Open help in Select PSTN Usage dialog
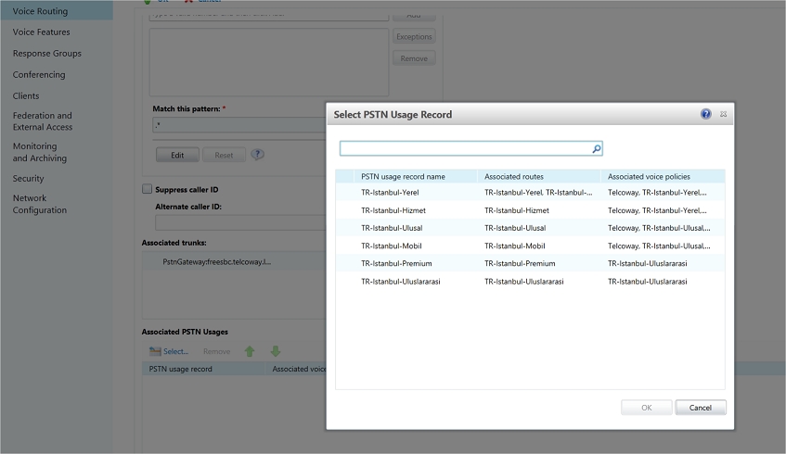The width and height of the screenshot is (786, 454). 705,114
